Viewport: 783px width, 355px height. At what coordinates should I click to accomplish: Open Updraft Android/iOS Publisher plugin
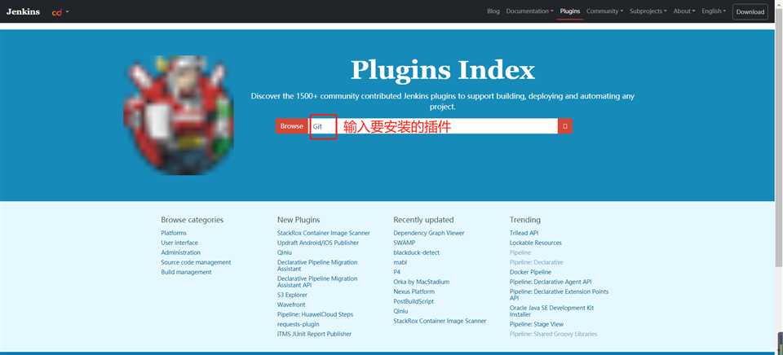[x=318, y=243]
